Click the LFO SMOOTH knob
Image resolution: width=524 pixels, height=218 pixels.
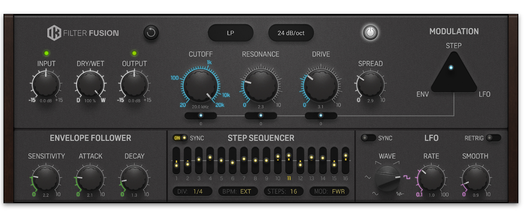tap(475, 179)
